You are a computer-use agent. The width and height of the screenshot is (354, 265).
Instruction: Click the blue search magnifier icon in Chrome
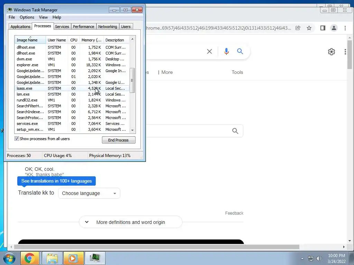[240, 51]
